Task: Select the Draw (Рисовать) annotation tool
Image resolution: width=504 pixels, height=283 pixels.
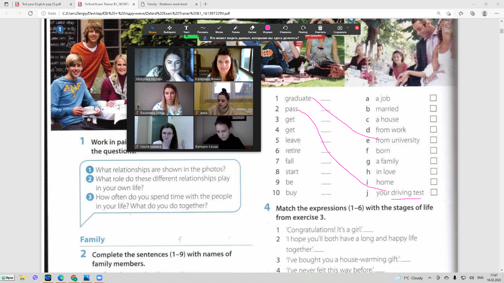Action: click(x=203, y=29)
